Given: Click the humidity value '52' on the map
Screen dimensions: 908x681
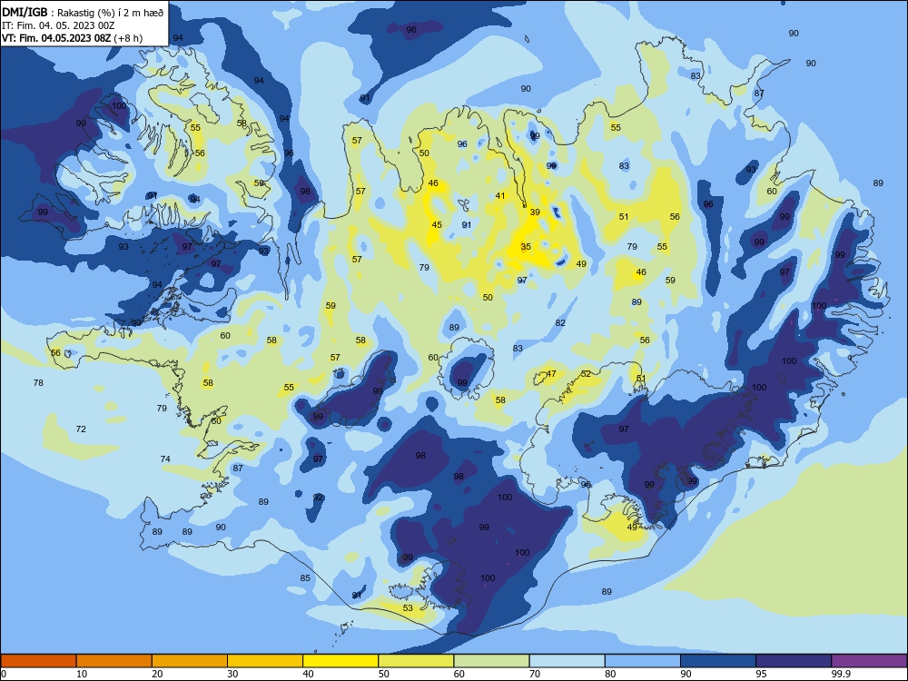Looking at the screenshot, I should [x=586, y=374].
